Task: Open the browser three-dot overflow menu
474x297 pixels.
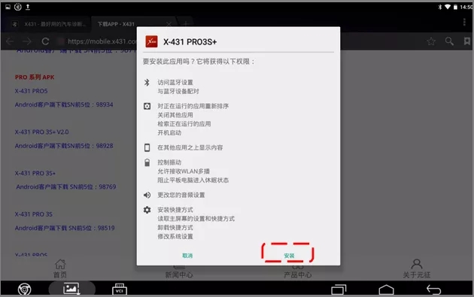Action: point(464,22)
